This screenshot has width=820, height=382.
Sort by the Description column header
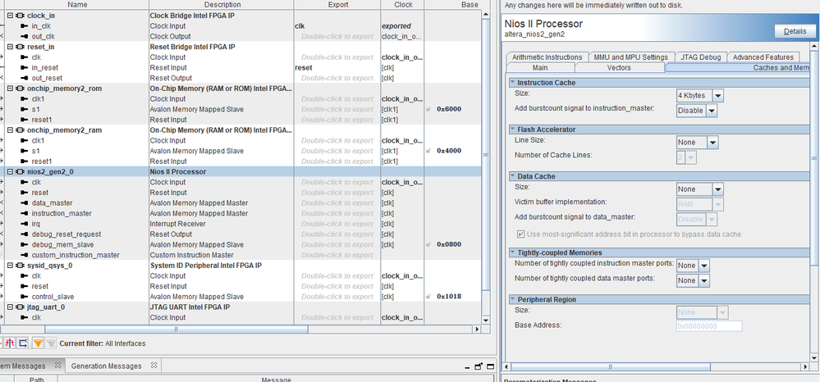point(222,5)
